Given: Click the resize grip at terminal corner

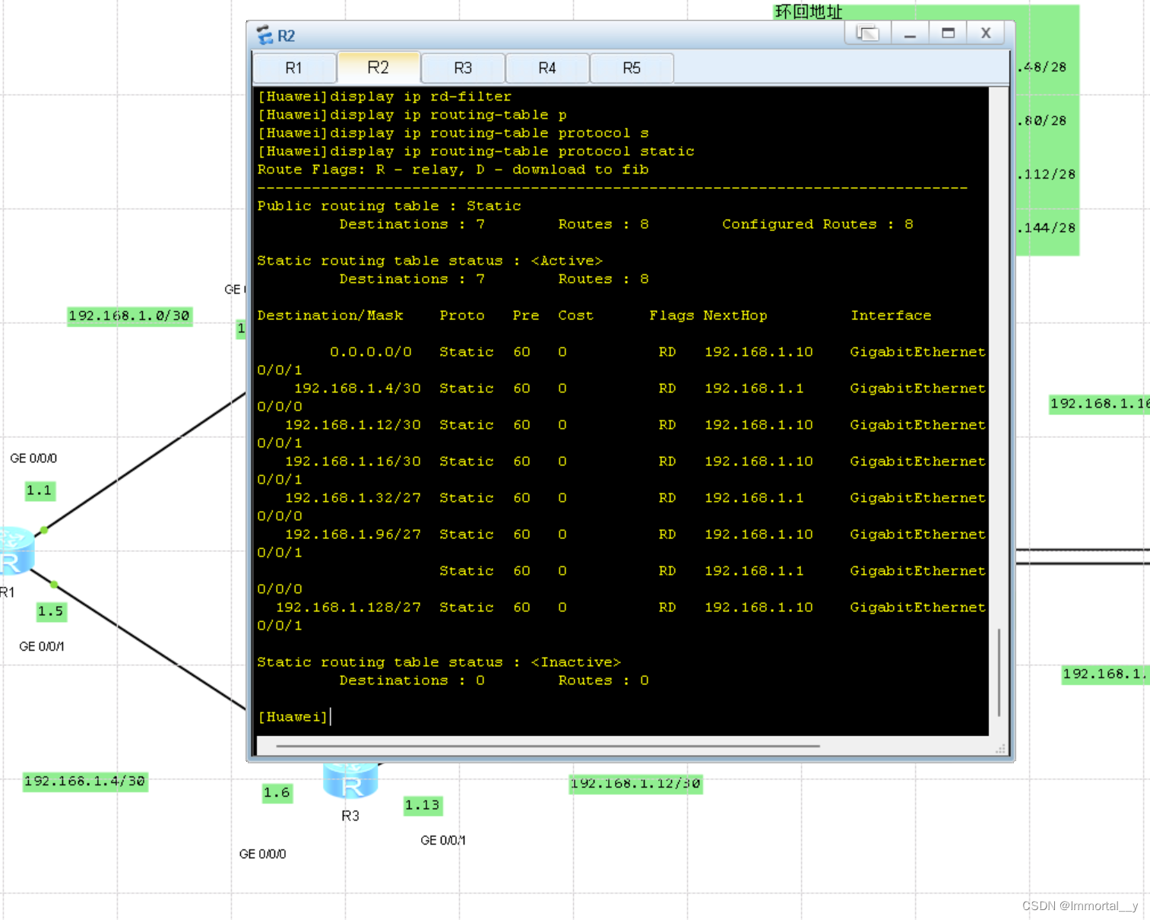Looking at the screenshot, I should point(1000,749).
